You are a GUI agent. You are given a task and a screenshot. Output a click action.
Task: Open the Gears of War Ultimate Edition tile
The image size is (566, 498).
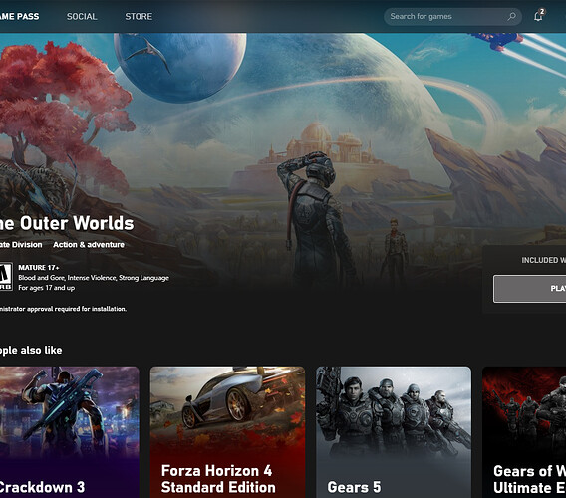coord(524,432)
